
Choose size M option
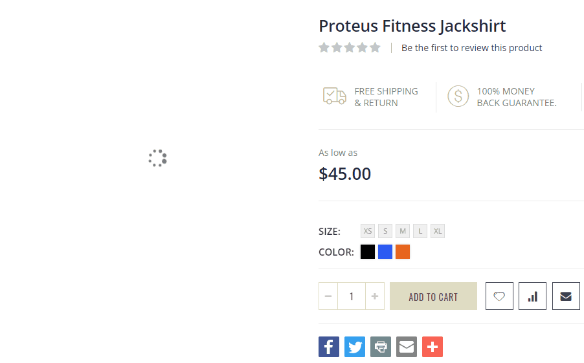(x=403, y=231)
